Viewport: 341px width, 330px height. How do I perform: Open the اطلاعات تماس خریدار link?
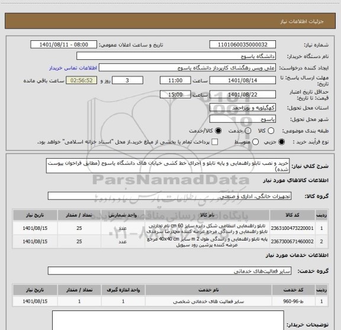pyautogui.click(x=73, y=68)
